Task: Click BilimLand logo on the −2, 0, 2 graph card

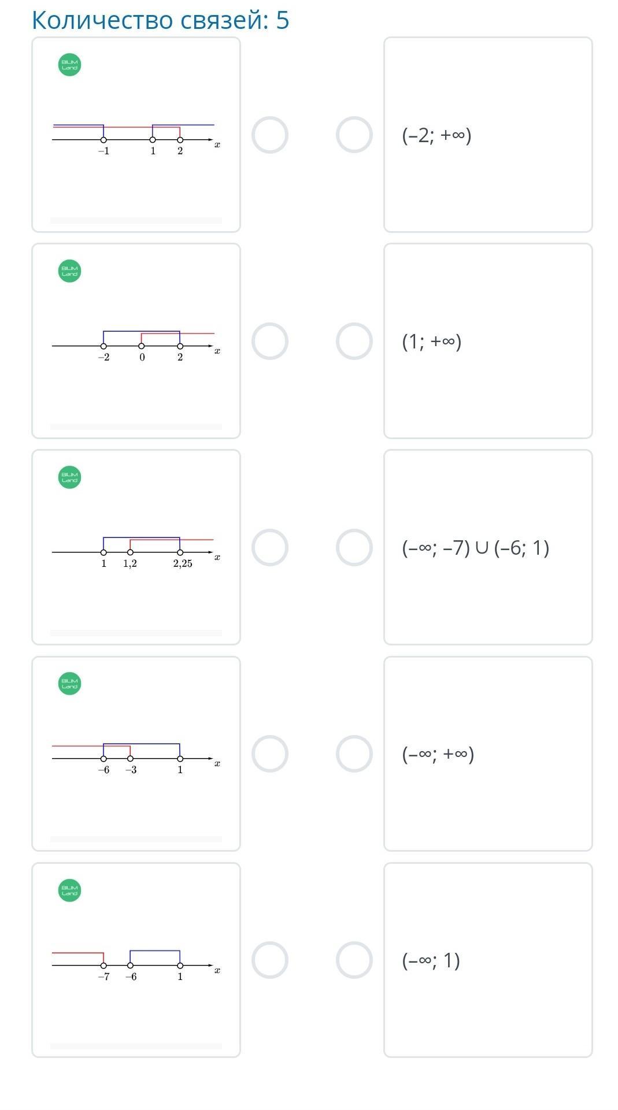Action: coord(69,271)
